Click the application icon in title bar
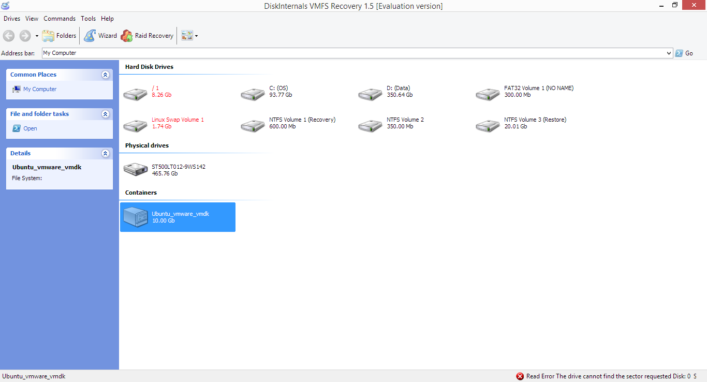The image size is (707, 382). click(6, 5)
